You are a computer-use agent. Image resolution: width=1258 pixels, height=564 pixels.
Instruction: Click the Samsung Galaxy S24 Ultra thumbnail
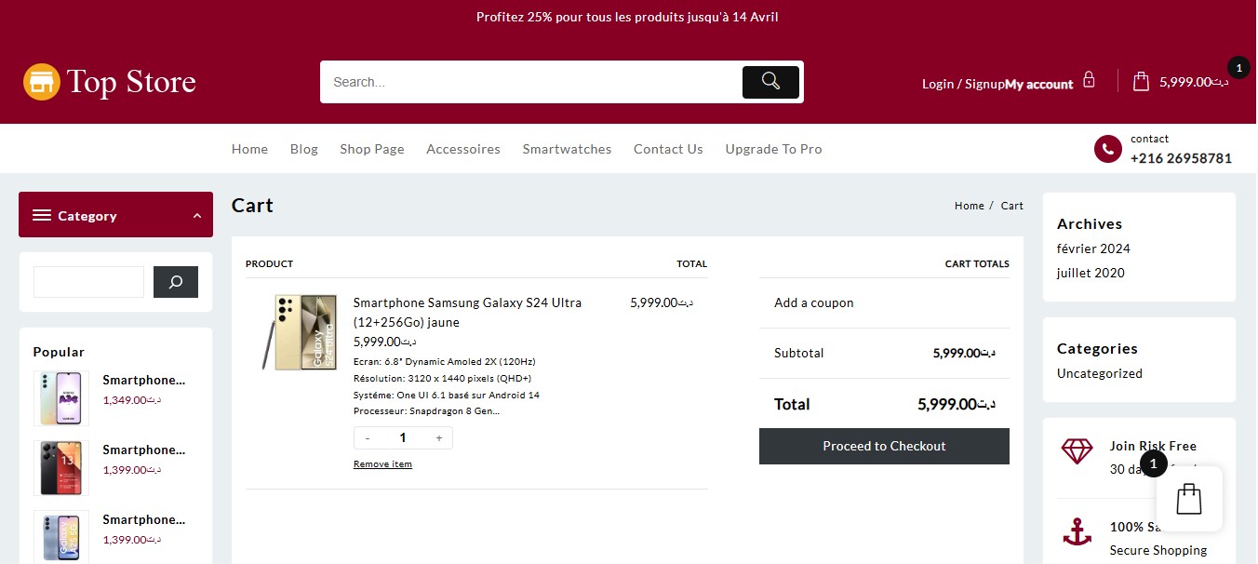[x=300, y=332]
